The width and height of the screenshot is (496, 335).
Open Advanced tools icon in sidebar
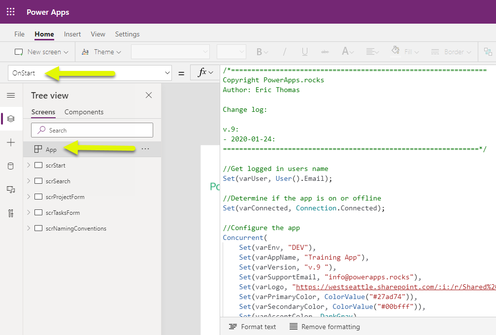coord(11,213)
